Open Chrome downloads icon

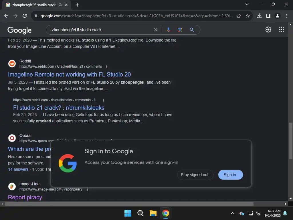(x=259, y=16)
